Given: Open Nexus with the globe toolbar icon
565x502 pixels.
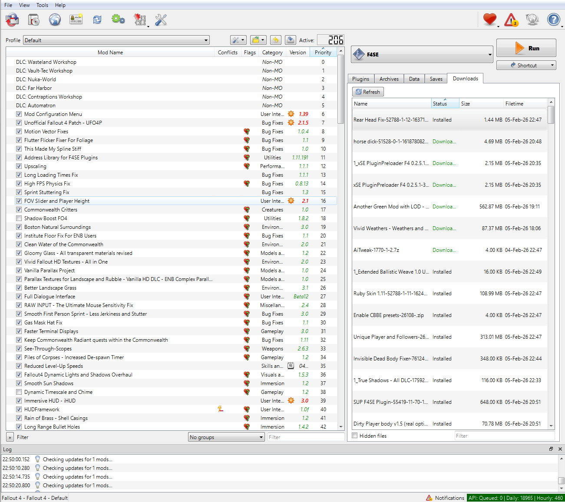Looking at the screenshot, I should (55, 20).
